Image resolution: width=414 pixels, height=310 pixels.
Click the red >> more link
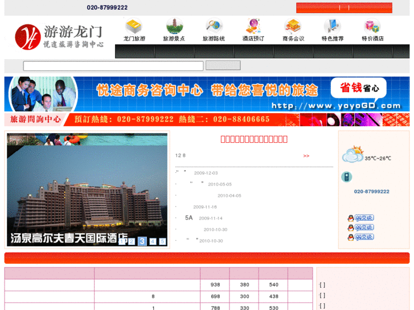306,156
